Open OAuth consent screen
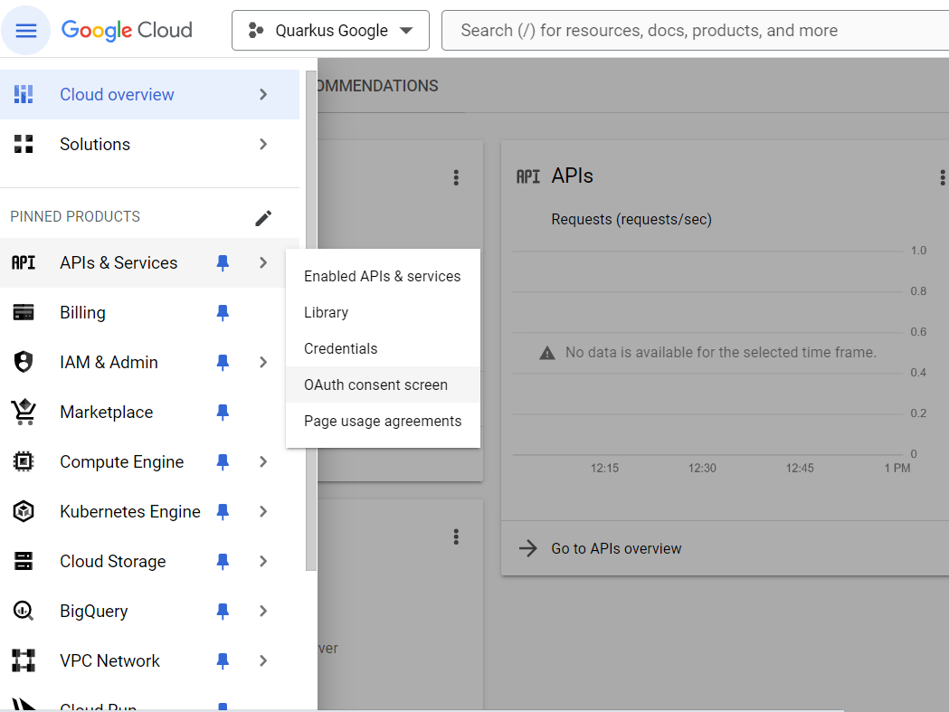 pos(383,385)
